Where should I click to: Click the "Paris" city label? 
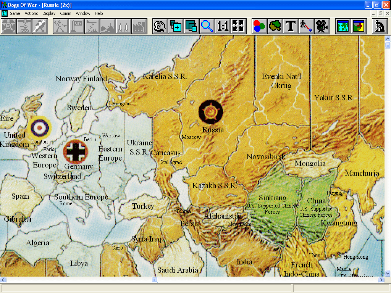click(x=48, y=149)
